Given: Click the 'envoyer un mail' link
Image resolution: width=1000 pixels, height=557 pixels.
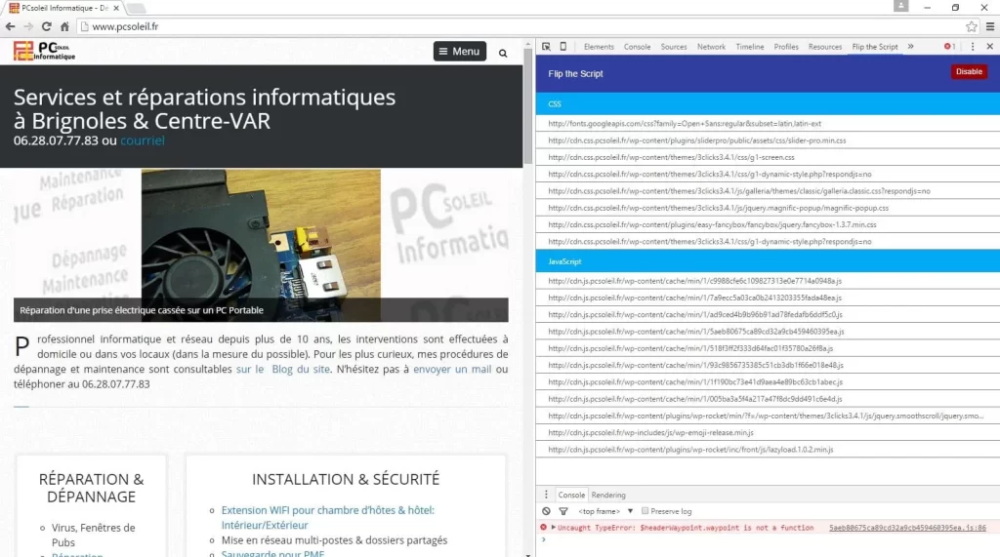Looking at the screenshot, I should (452, 369).
